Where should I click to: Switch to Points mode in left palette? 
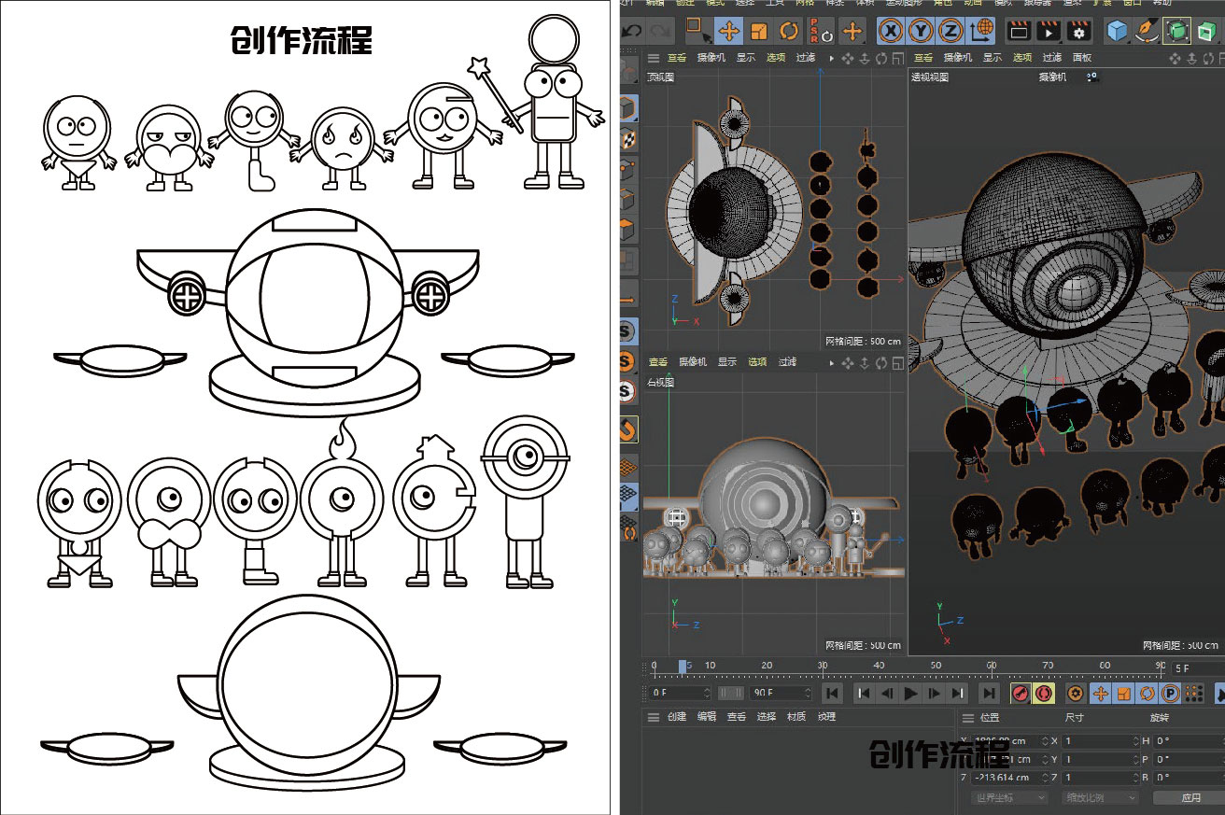click(x=628, y=169)
